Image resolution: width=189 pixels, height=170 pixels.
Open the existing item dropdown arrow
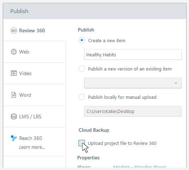[176, 83]
